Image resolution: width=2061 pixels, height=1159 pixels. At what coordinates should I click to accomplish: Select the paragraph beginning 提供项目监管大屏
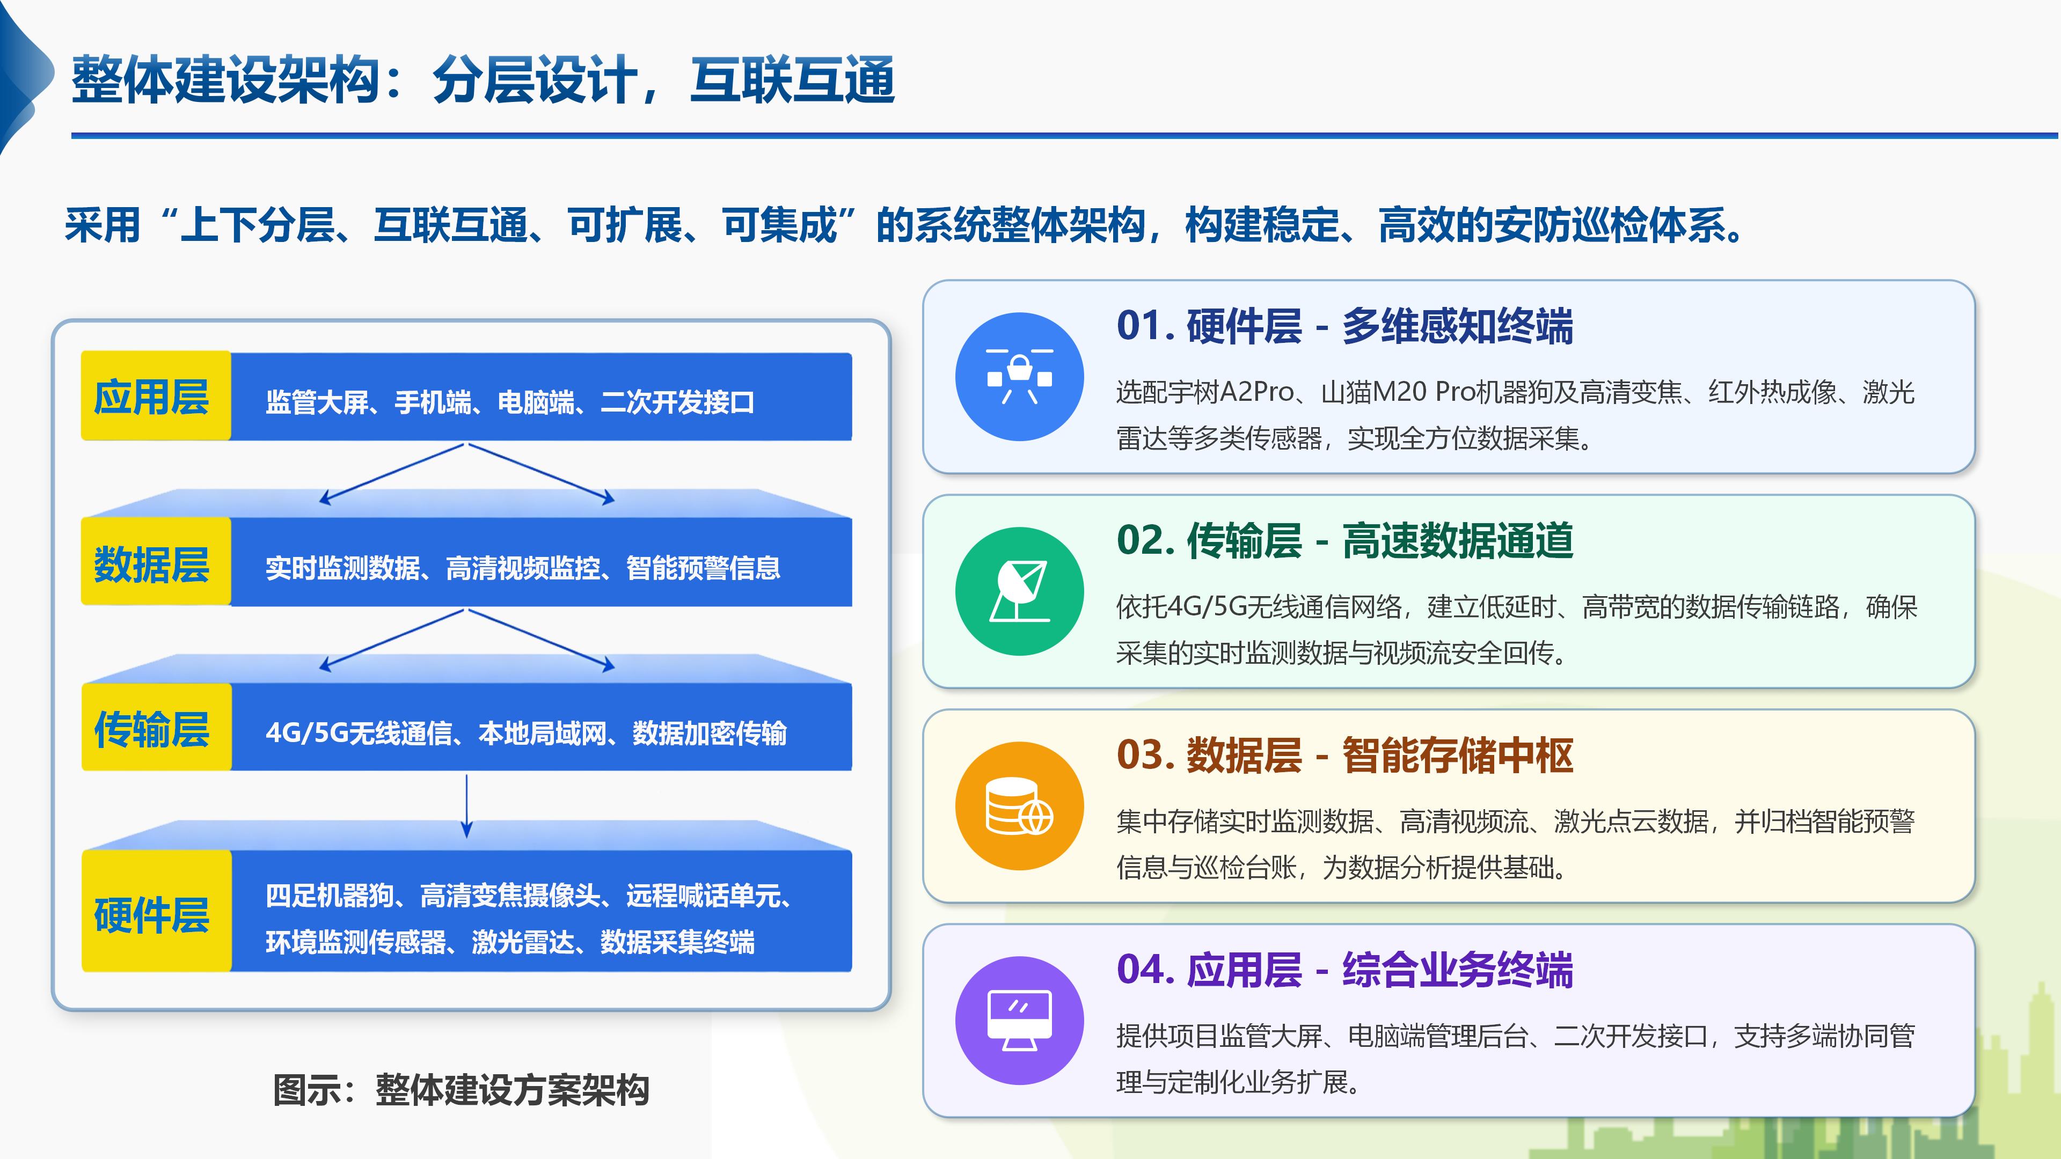[x=1515, y=1059]
